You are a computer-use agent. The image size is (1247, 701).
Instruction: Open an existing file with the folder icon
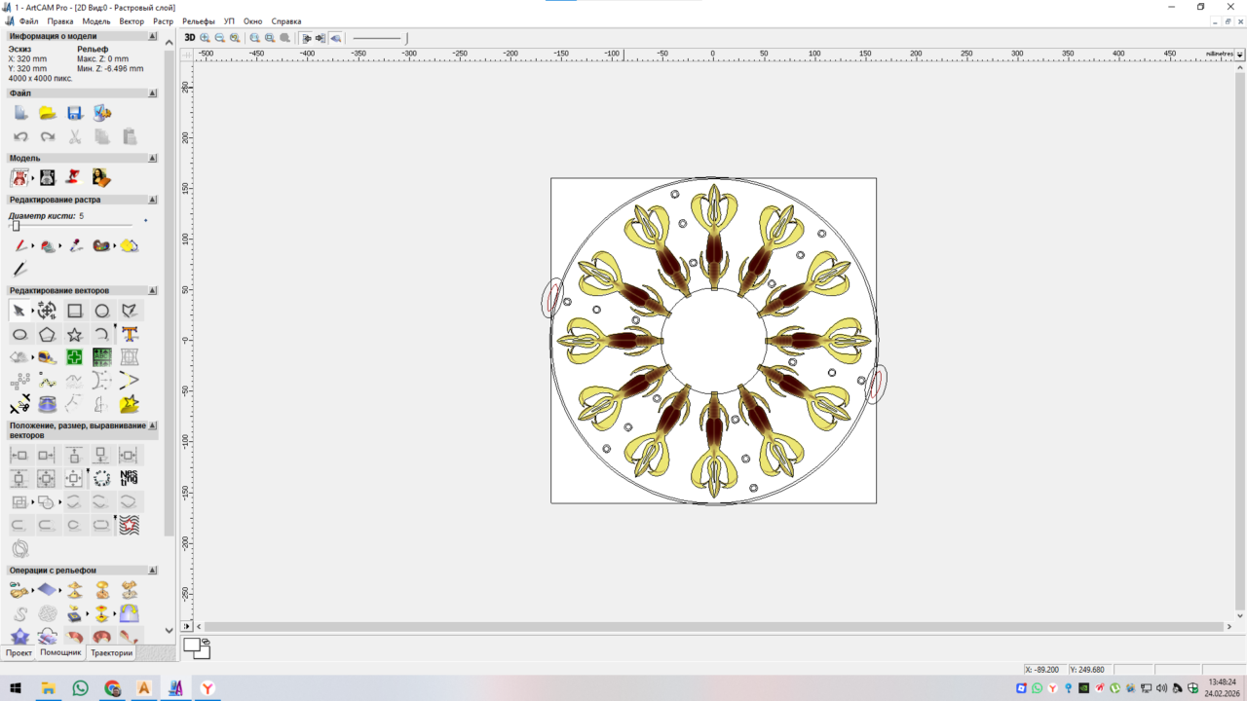tap(47, 113)
